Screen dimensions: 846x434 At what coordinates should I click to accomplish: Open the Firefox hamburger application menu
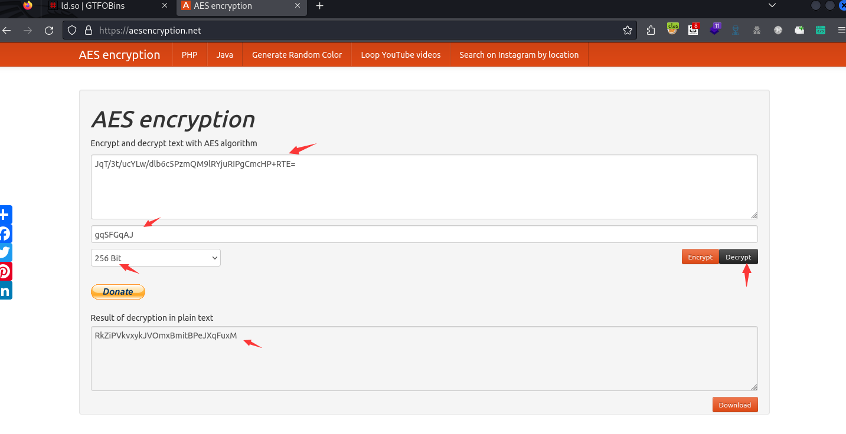(841, 31)
